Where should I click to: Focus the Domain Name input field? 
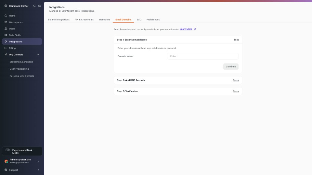click(x=203, y=56)
